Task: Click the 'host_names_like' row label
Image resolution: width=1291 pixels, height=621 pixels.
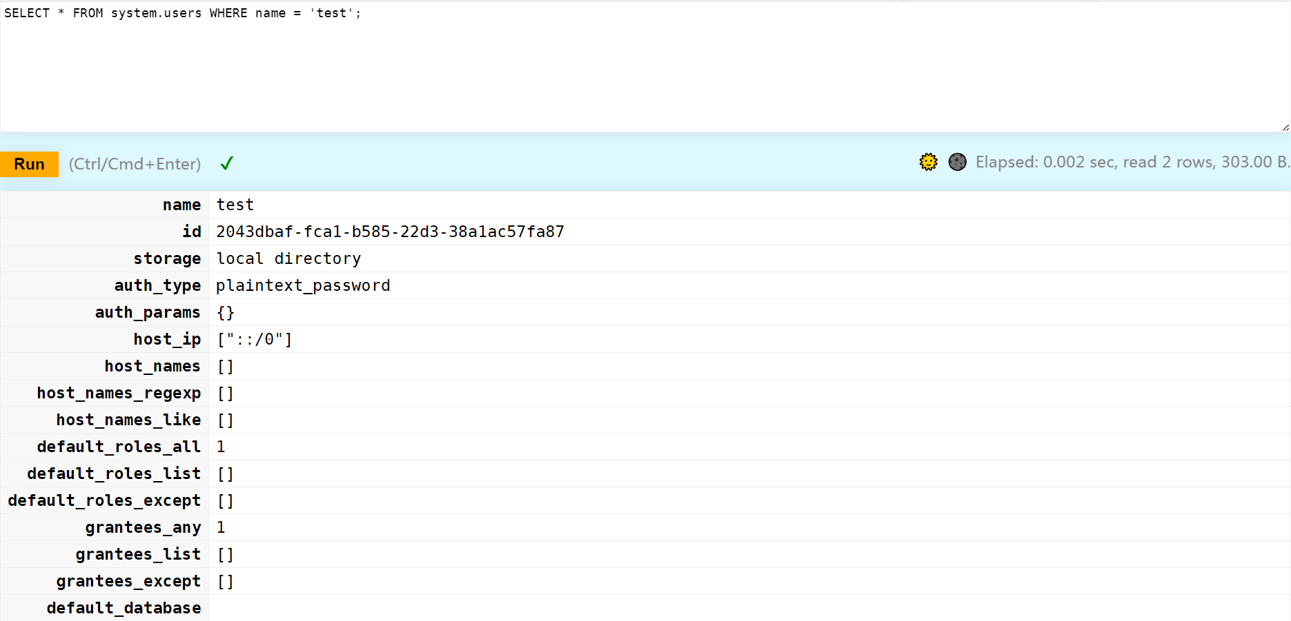Action: [128, 420]
